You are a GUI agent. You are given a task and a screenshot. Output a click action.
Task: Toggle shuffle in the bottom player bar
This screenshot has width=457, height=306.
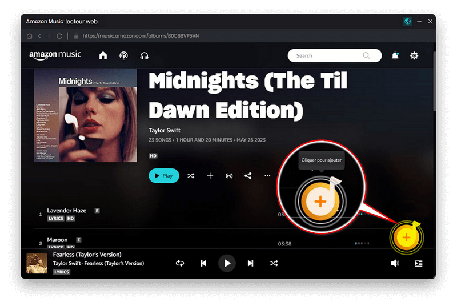[x=274, y=263]
